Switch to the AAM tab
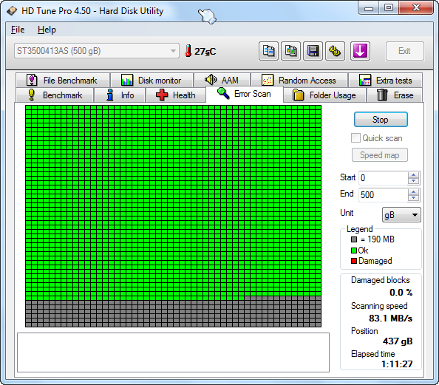 coord(222,80)
